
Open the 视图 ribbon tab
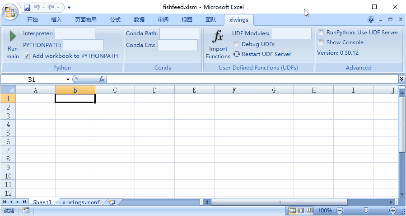pos(187,20)
